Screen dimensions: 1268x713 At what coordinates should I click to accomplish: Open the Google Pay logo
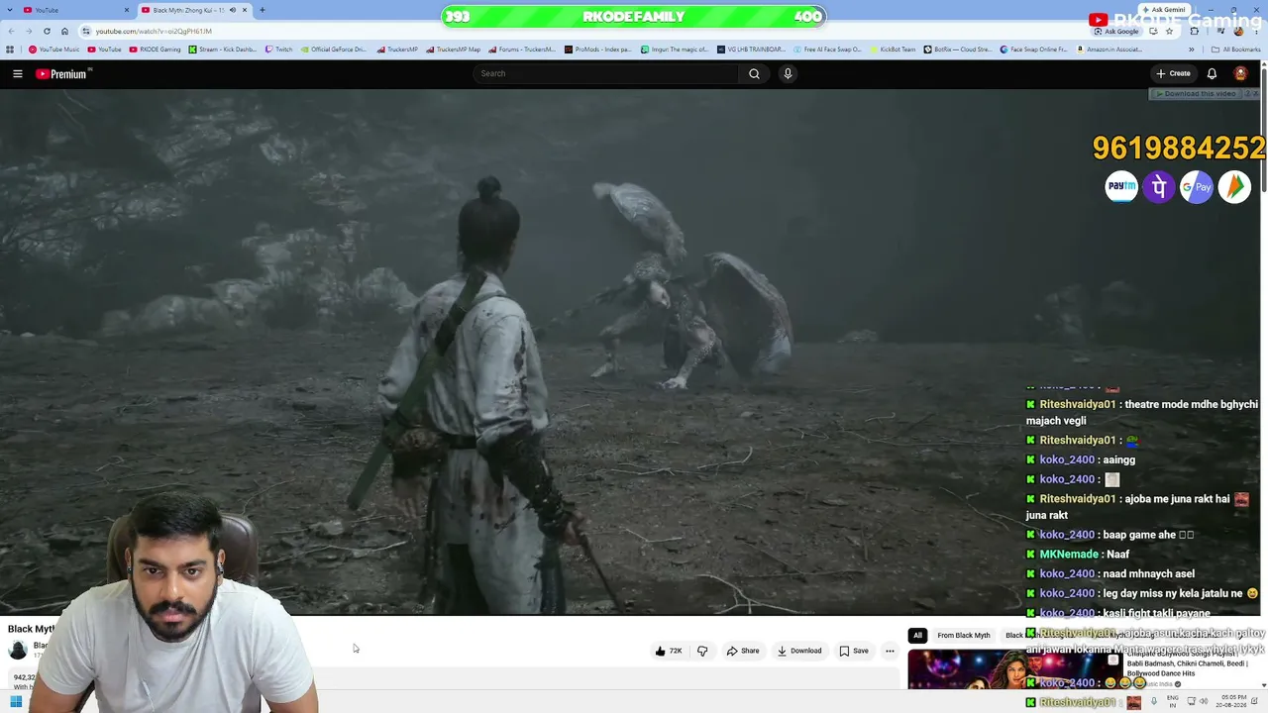pyautogui.click(x=1197, y=187)
